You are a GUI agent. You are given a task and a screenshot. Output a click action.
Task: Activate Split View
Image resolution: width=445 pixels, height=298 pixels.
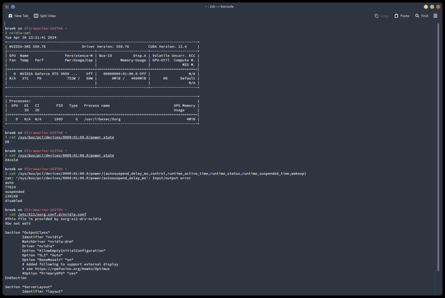point(45,16)
